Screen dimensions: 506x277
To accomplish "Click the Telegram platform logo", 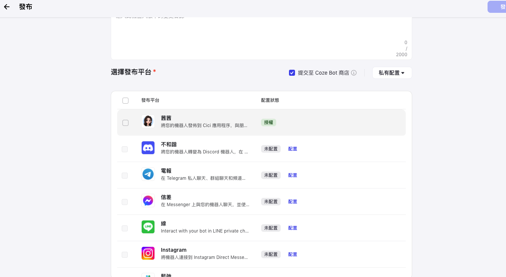I will [x=148, y=174].
